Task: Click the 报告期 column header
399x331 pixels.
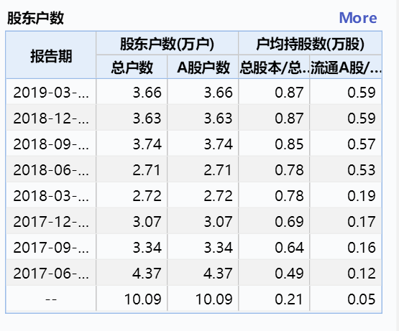Action: coord(51,55)
